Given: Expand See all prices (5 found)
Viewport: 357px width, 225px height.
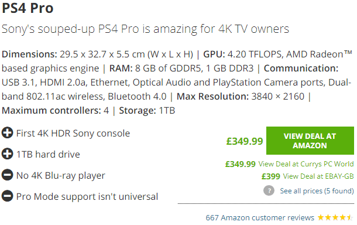Looking at the screenshot, I should tap(317, 190).
